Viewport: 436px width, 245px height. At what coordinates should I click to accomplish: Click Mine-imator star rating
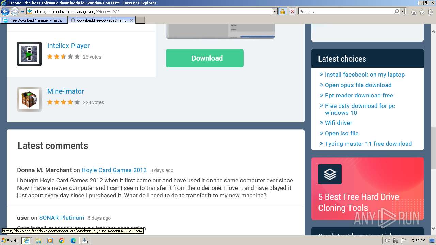click(x=63, y=102)
